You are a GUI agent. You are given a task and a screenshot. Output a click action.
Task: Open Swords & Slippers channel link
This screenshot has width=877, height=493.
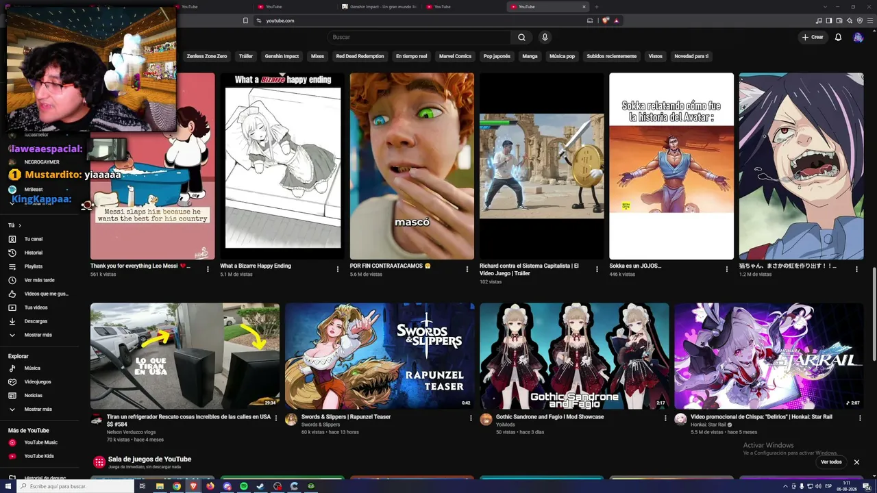321,425
